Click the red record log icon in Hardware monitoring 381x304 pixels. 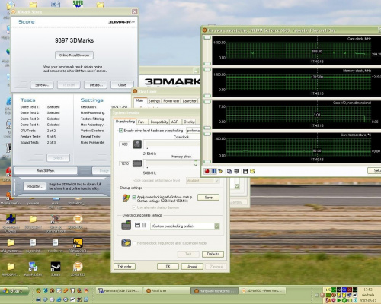[x=207, y=171]
